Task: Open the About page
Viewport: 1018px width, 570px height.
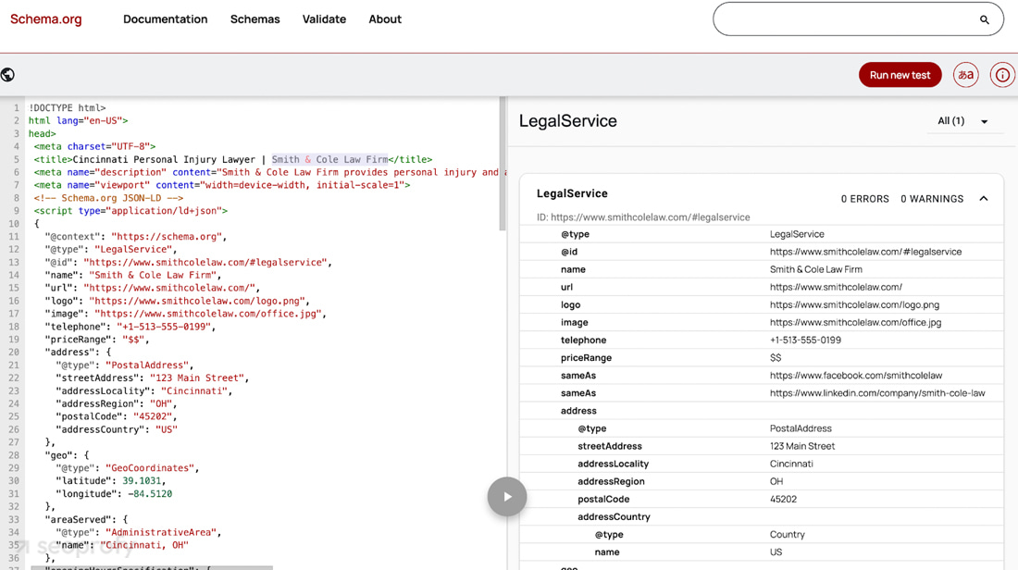Action: (x=385, y=19)
